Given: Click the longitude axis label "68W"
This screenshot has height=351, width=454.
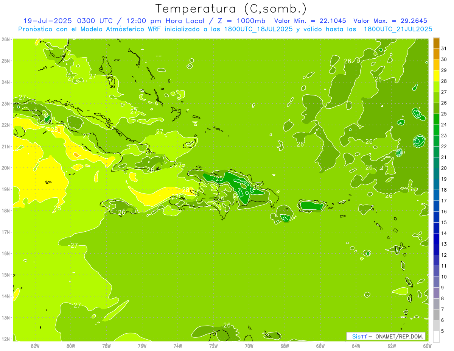Looking at the screenshot, I should click(x=285, y=346).
